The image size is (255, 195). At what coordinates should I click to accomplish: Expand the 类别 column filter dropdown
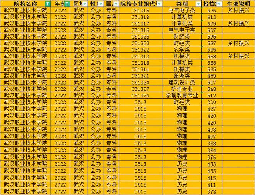pyautogui.click(x=199, y=4)
